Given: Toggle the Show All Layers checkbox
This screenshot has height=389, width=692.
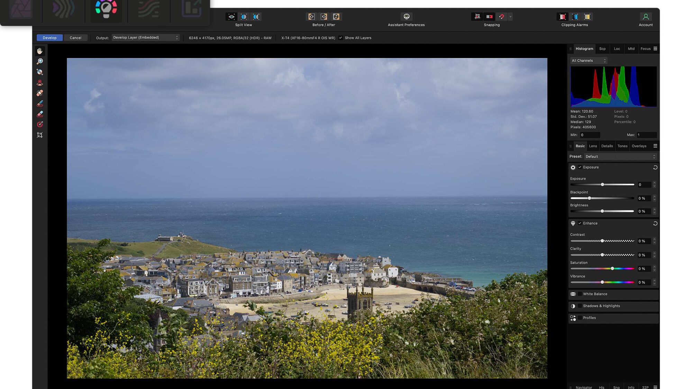Looking at the screenshot, I should (x=340, y=38).
